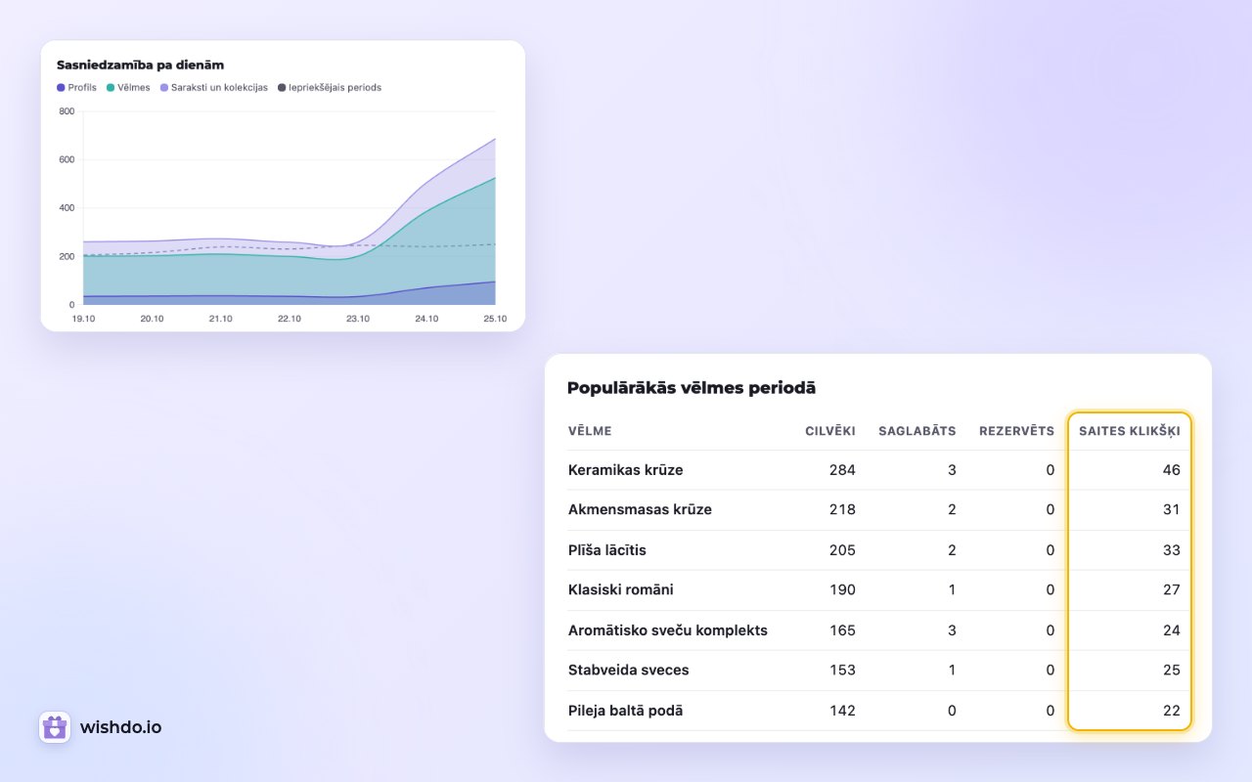This screenshot has height=782, width=1252.
Task: Sort table by Cilvēki column header
Action: pos(830,431)
